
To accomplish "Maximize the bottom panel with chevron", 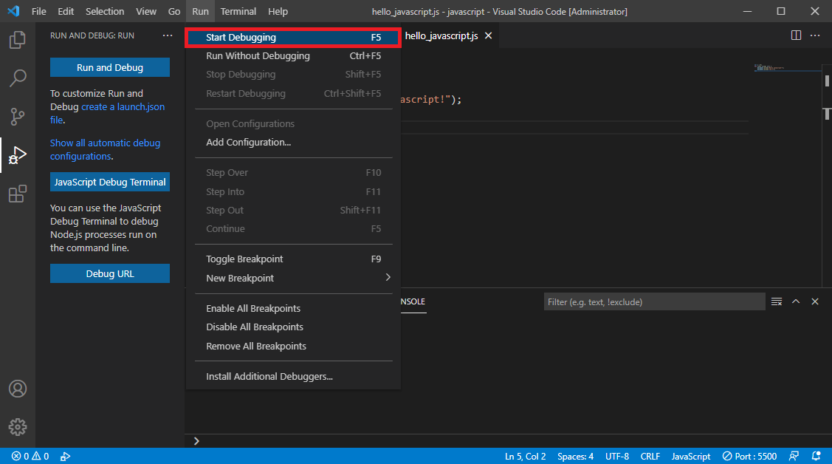I will point(796,301).
